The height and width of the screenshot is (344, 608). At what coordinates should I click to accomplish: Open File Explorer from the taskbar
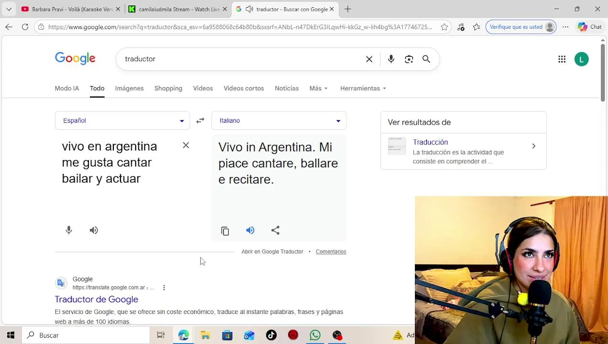pyautogui.click(x=206, y=335)
